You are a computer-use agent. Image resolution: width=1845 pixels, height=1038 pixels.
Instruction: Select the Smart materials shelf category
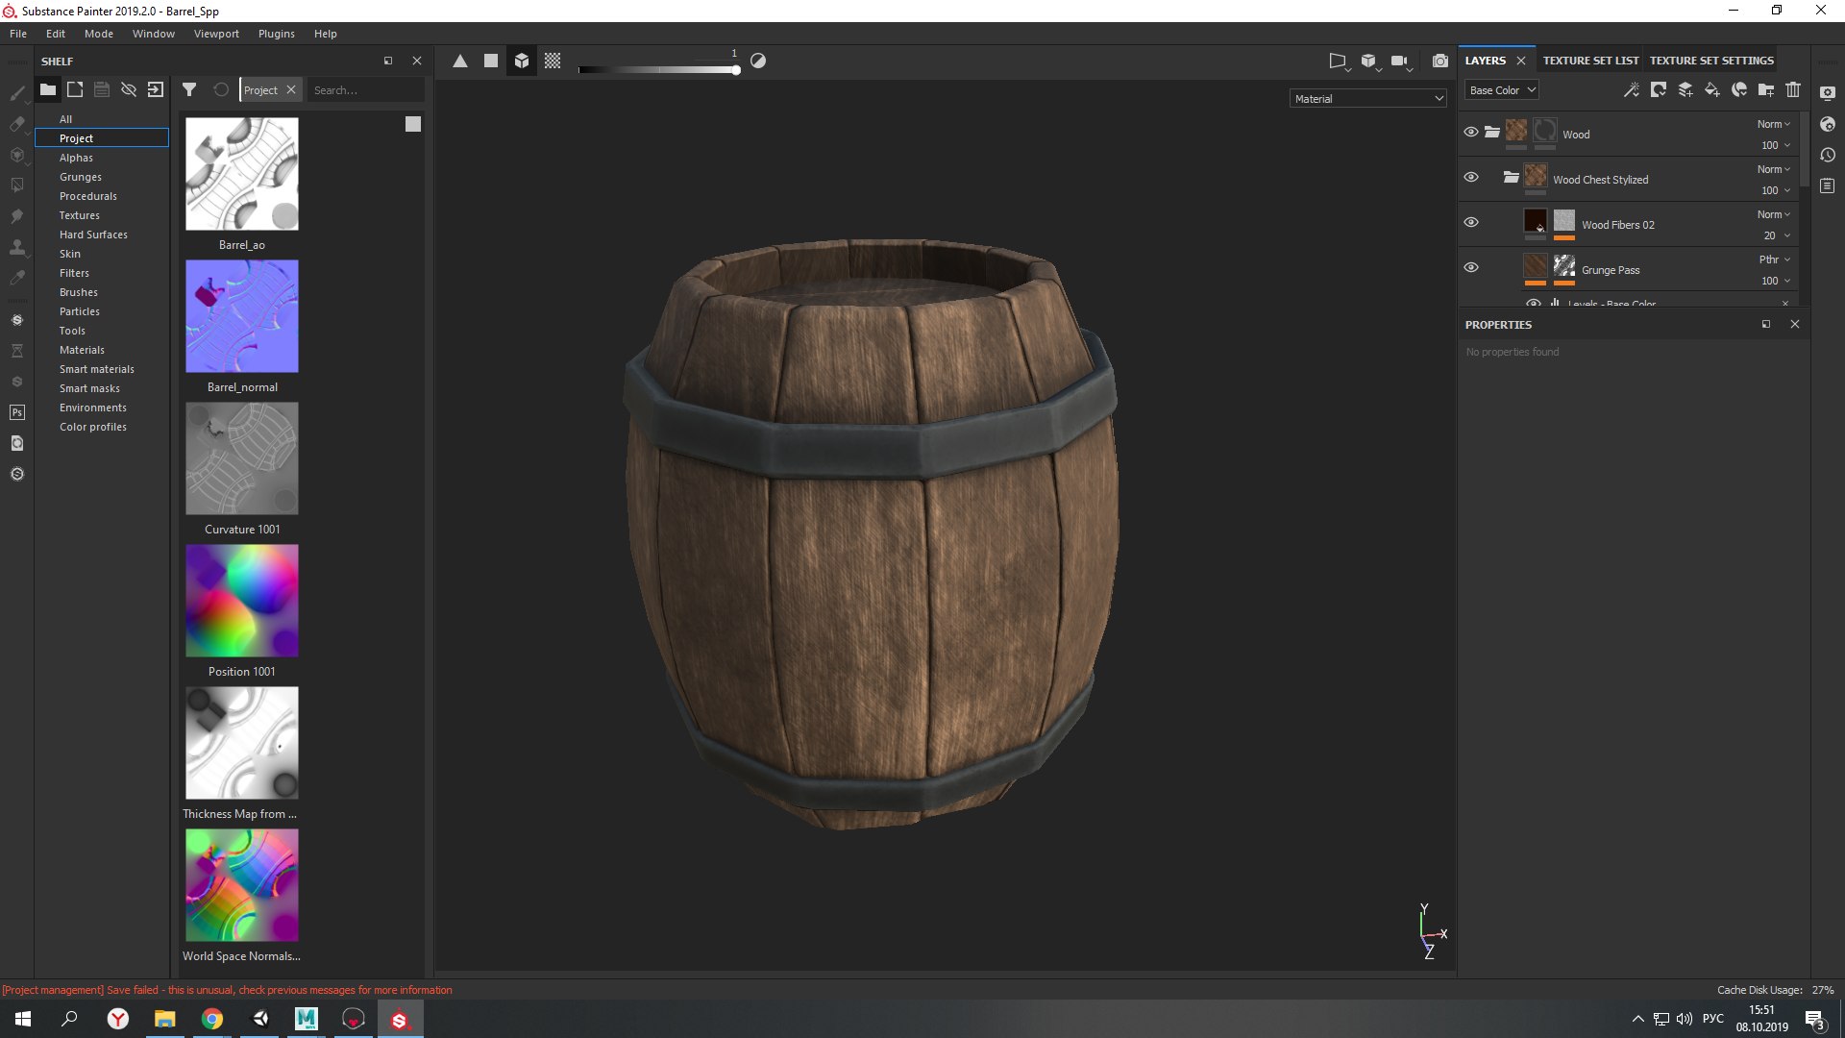pyautogui.click(x=97, y=369)
